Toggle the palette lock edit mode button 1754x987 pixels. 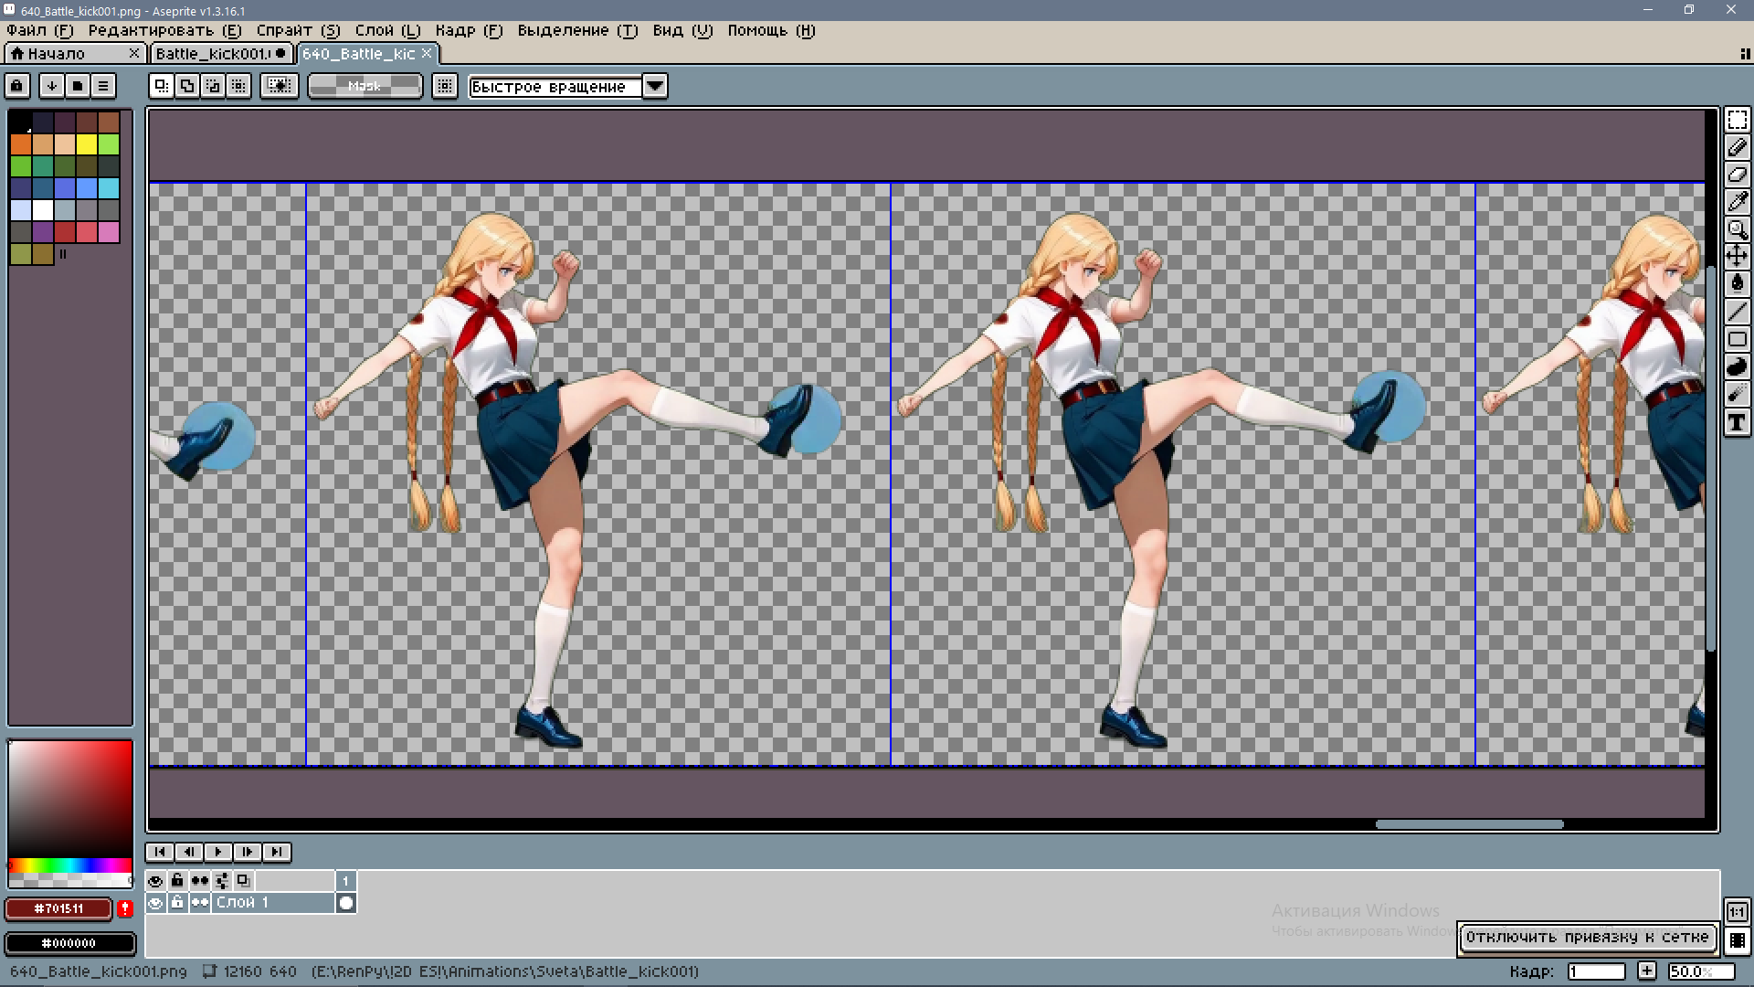click(16, 86)
